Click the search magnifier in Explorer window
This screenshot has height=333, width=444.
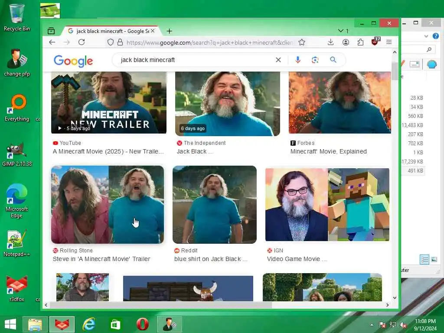point(429,49)
